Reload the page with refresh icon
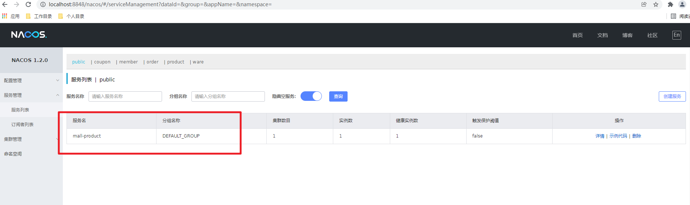 pos(28,4)
